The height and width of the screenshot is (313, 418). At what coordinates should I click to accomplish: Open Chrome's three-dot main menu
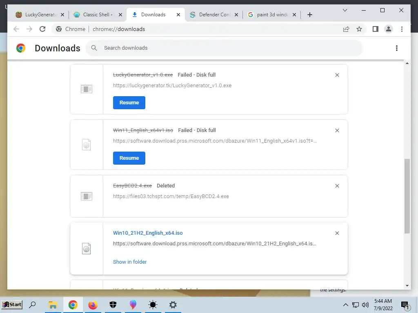402,29
